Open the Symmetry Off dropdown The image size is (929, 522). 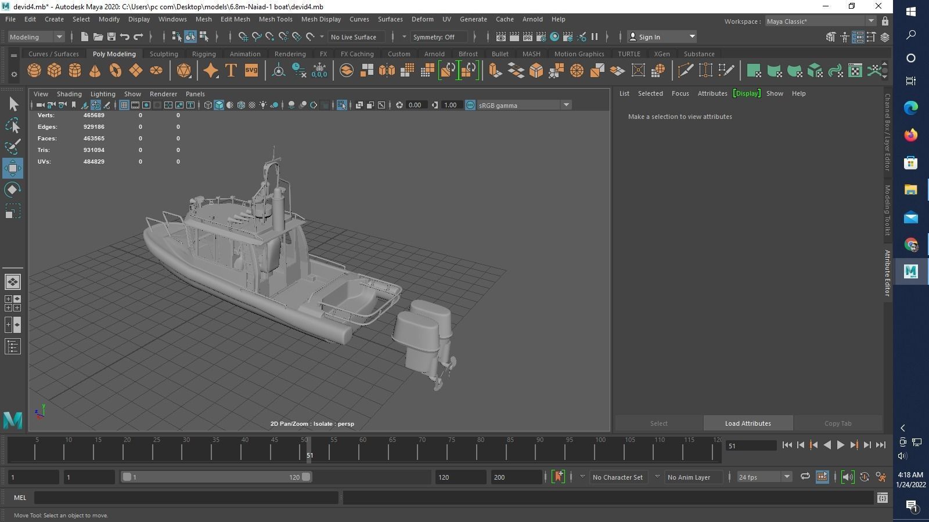438,37
